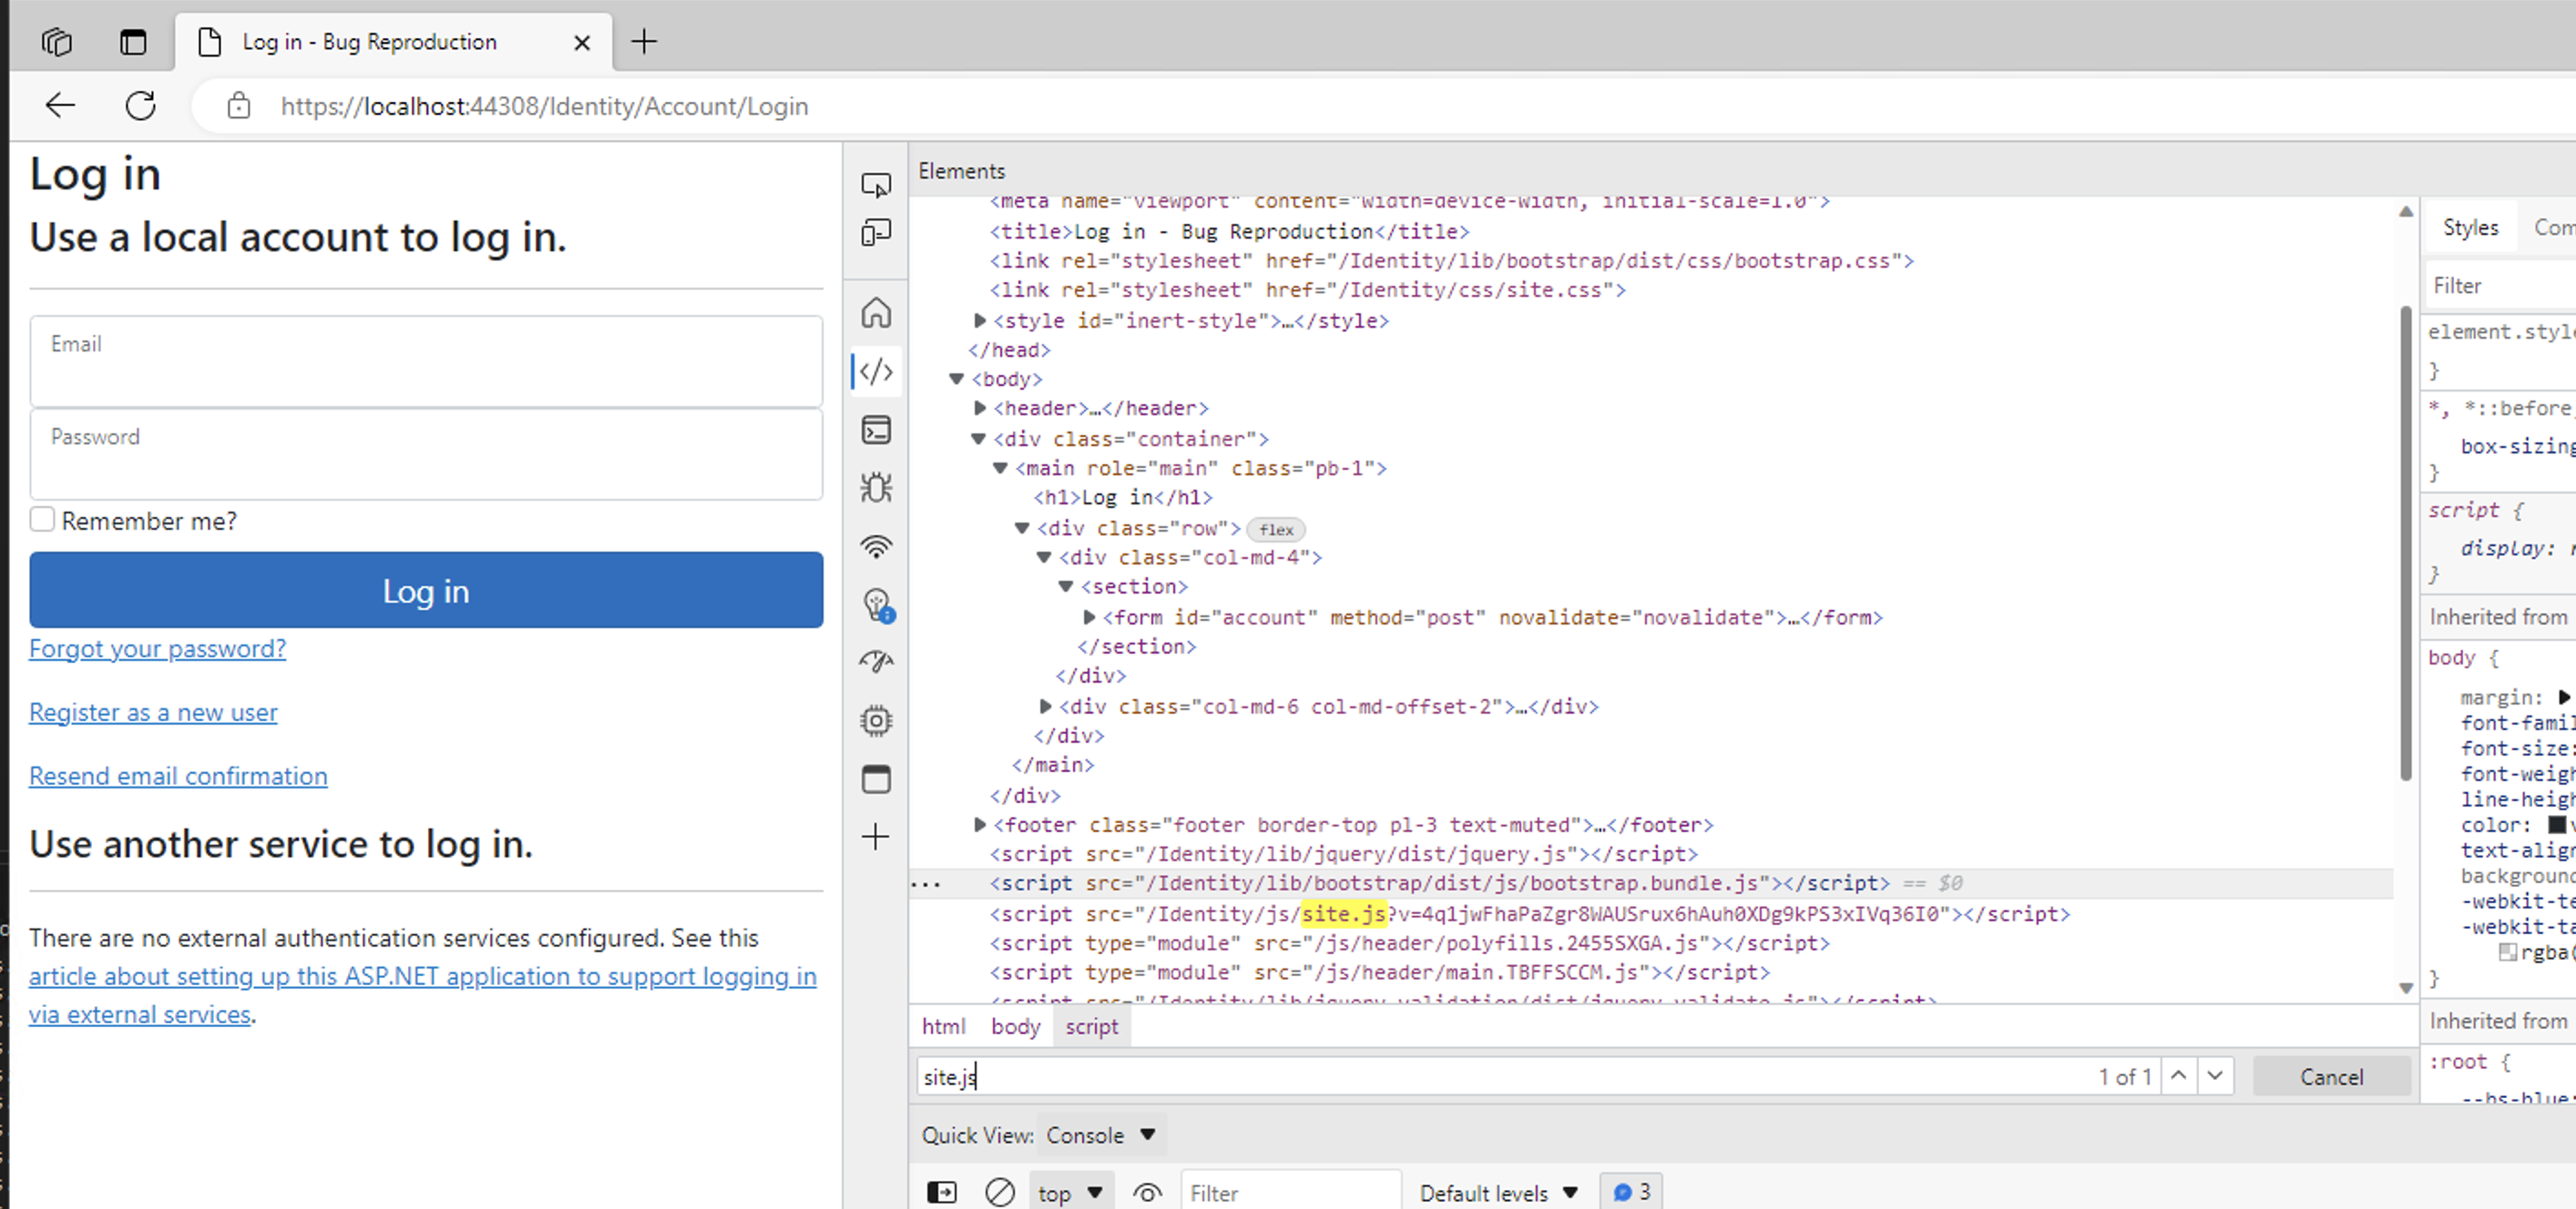Image resolution: width=2576 pixels, height=1209 pixels.
Task: Add more tools with plus icon
Action: pyautogui.click(x=876, y=837)
